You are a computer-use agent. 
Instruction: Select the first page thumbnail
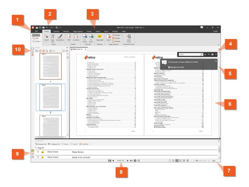point(50,66)
